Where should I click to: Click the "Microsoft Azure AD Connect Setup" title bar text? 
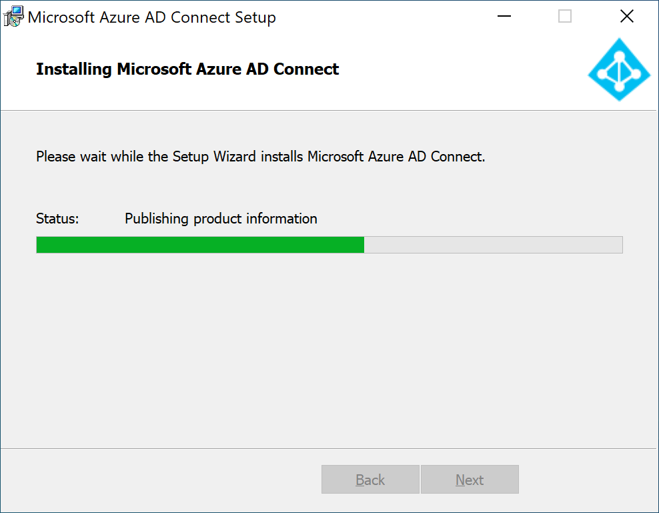pos(151,17)
